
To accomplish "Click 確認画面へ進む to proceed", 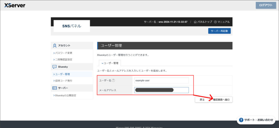I will tap(221, 100).
